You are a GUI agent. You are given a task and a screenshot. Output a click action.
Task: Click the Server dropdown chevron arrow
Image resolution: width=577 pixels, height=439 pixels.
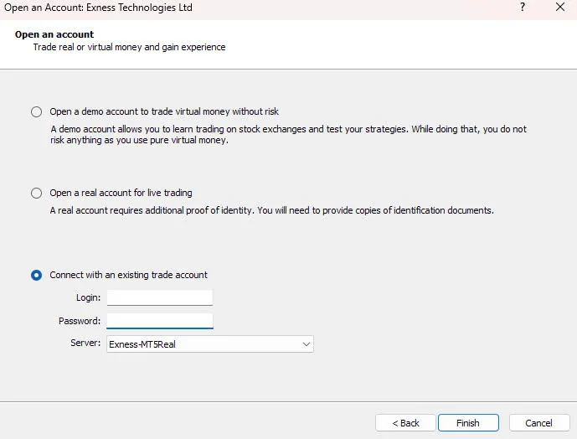[307, 344]
